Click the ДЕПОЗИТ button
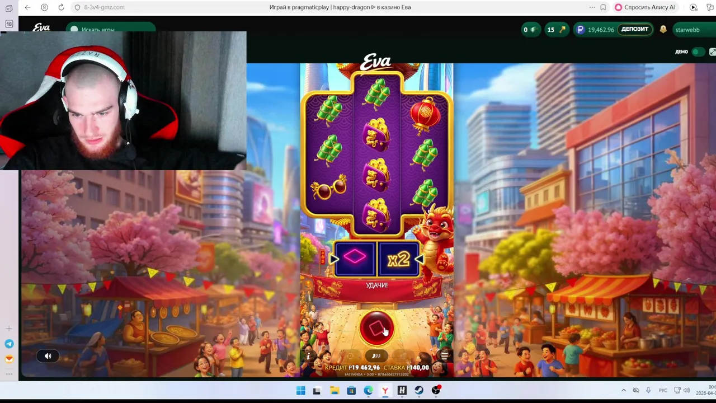This screenshot has height=403, width=716. pos(635,30)
